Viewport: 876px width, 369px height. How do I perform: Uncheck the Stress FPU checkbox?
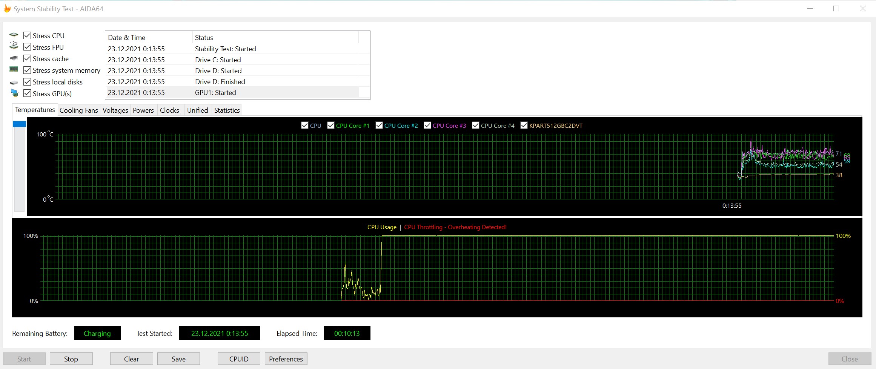[27, 47]
